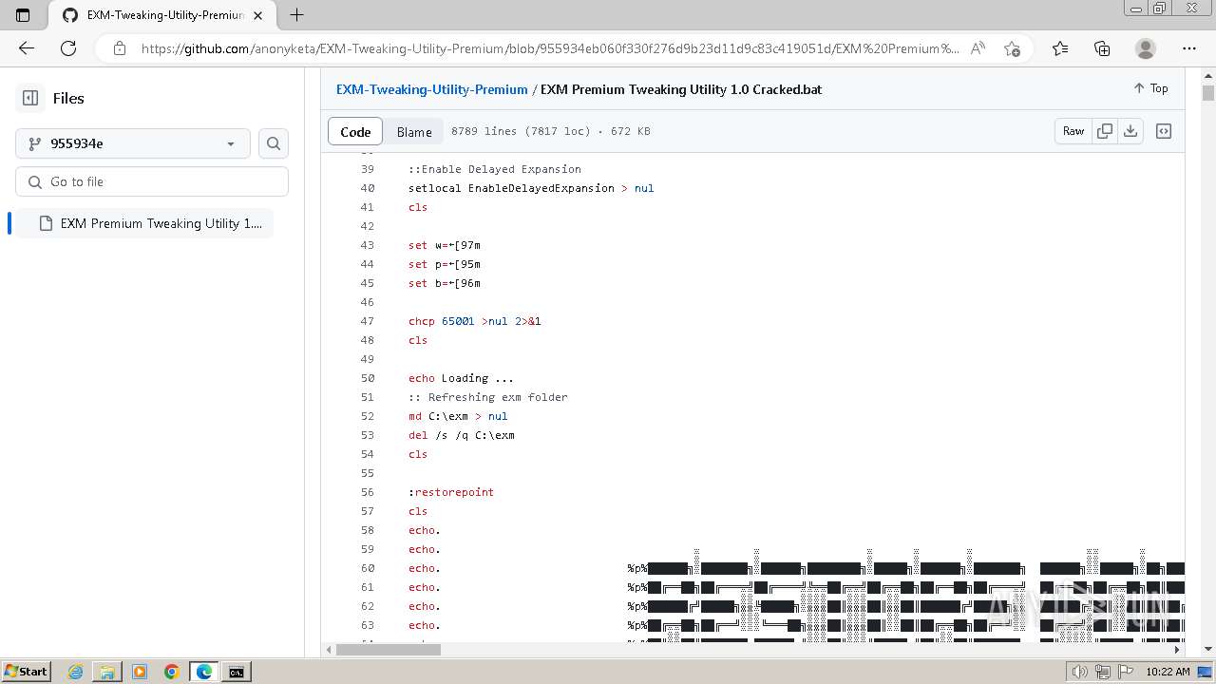This screenshot has height=684, width=1216.
Task: Click 'set b=' code line
Action: click(x=445, y=283)
